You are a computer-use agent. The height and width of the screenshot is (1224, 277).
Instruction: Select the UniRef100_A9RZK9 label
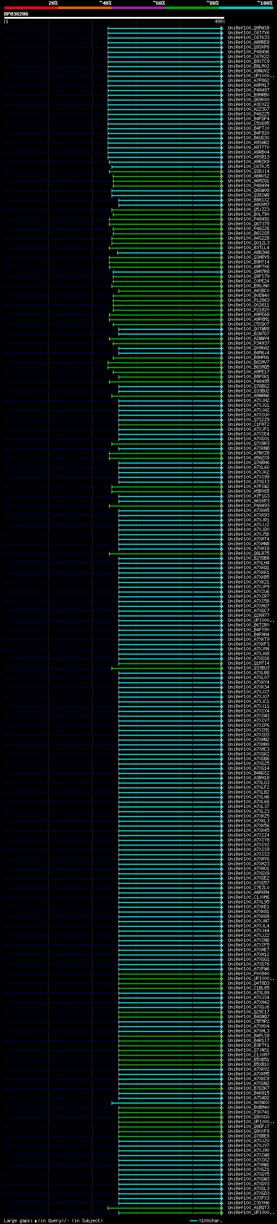pyautogui.click(x=248, y=162)
